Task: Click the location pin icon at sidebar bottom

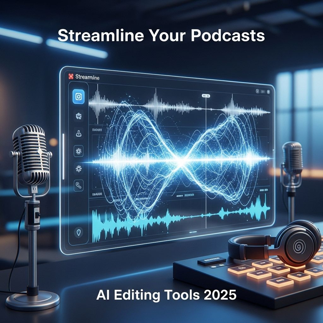Action: pos(78,233)
